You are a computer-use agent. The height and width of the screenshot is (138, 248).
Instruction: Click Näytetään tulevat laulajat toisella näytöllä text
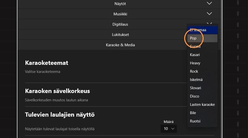click(60, 129)
